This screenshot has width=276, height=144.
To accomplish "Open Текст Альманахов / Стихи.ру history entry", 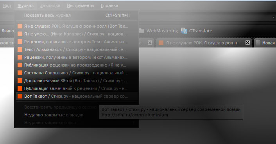I will tap(77, 49).
